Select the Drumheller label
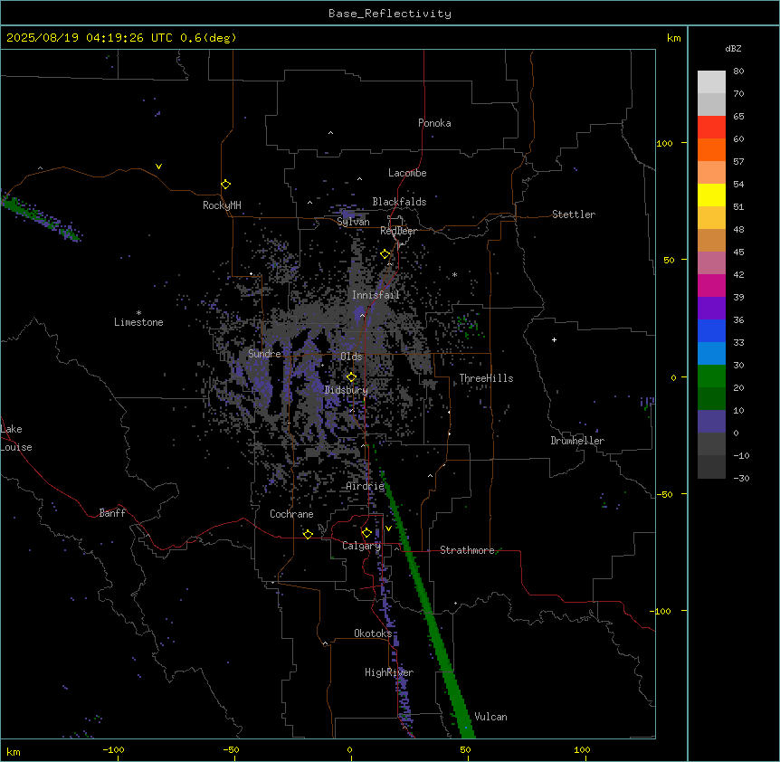Viewport: 780px width, 762px height. (577, 441)
